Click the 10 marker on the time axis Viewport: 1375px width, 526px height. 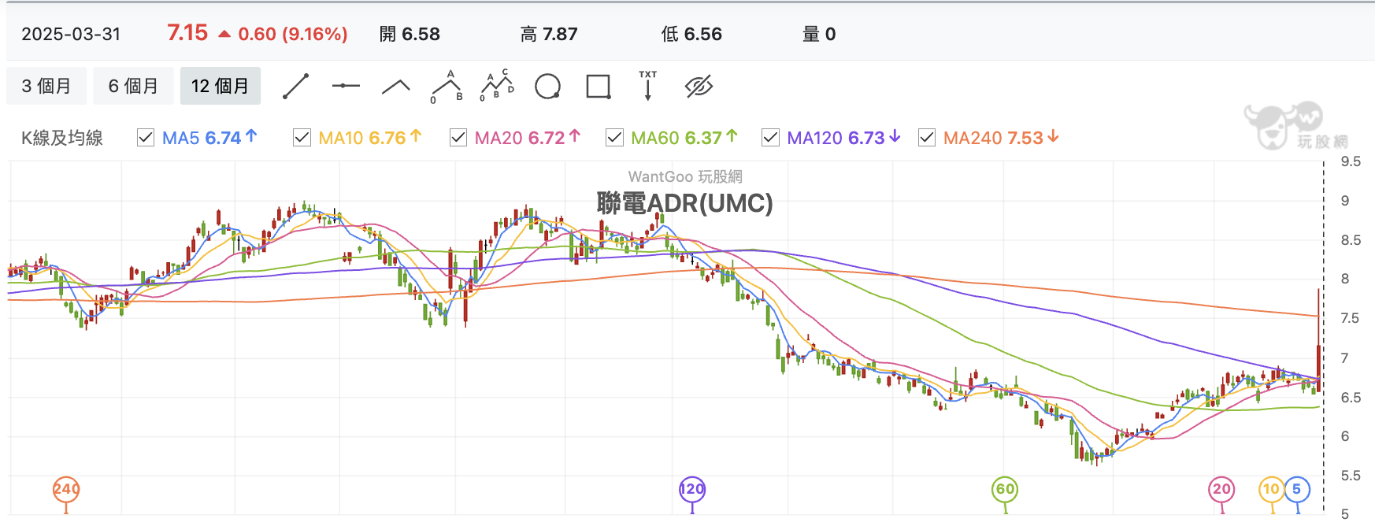coord(1271,489)
